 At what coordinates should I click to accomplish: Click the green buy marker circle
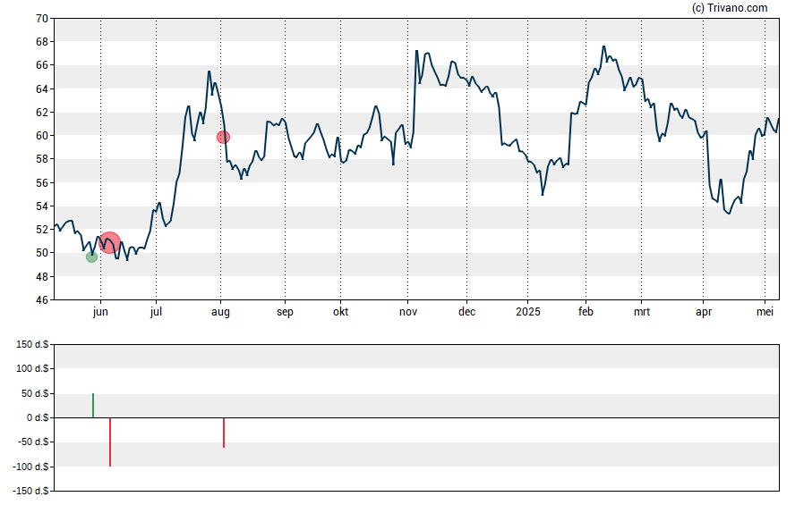(x=92, y=257)
